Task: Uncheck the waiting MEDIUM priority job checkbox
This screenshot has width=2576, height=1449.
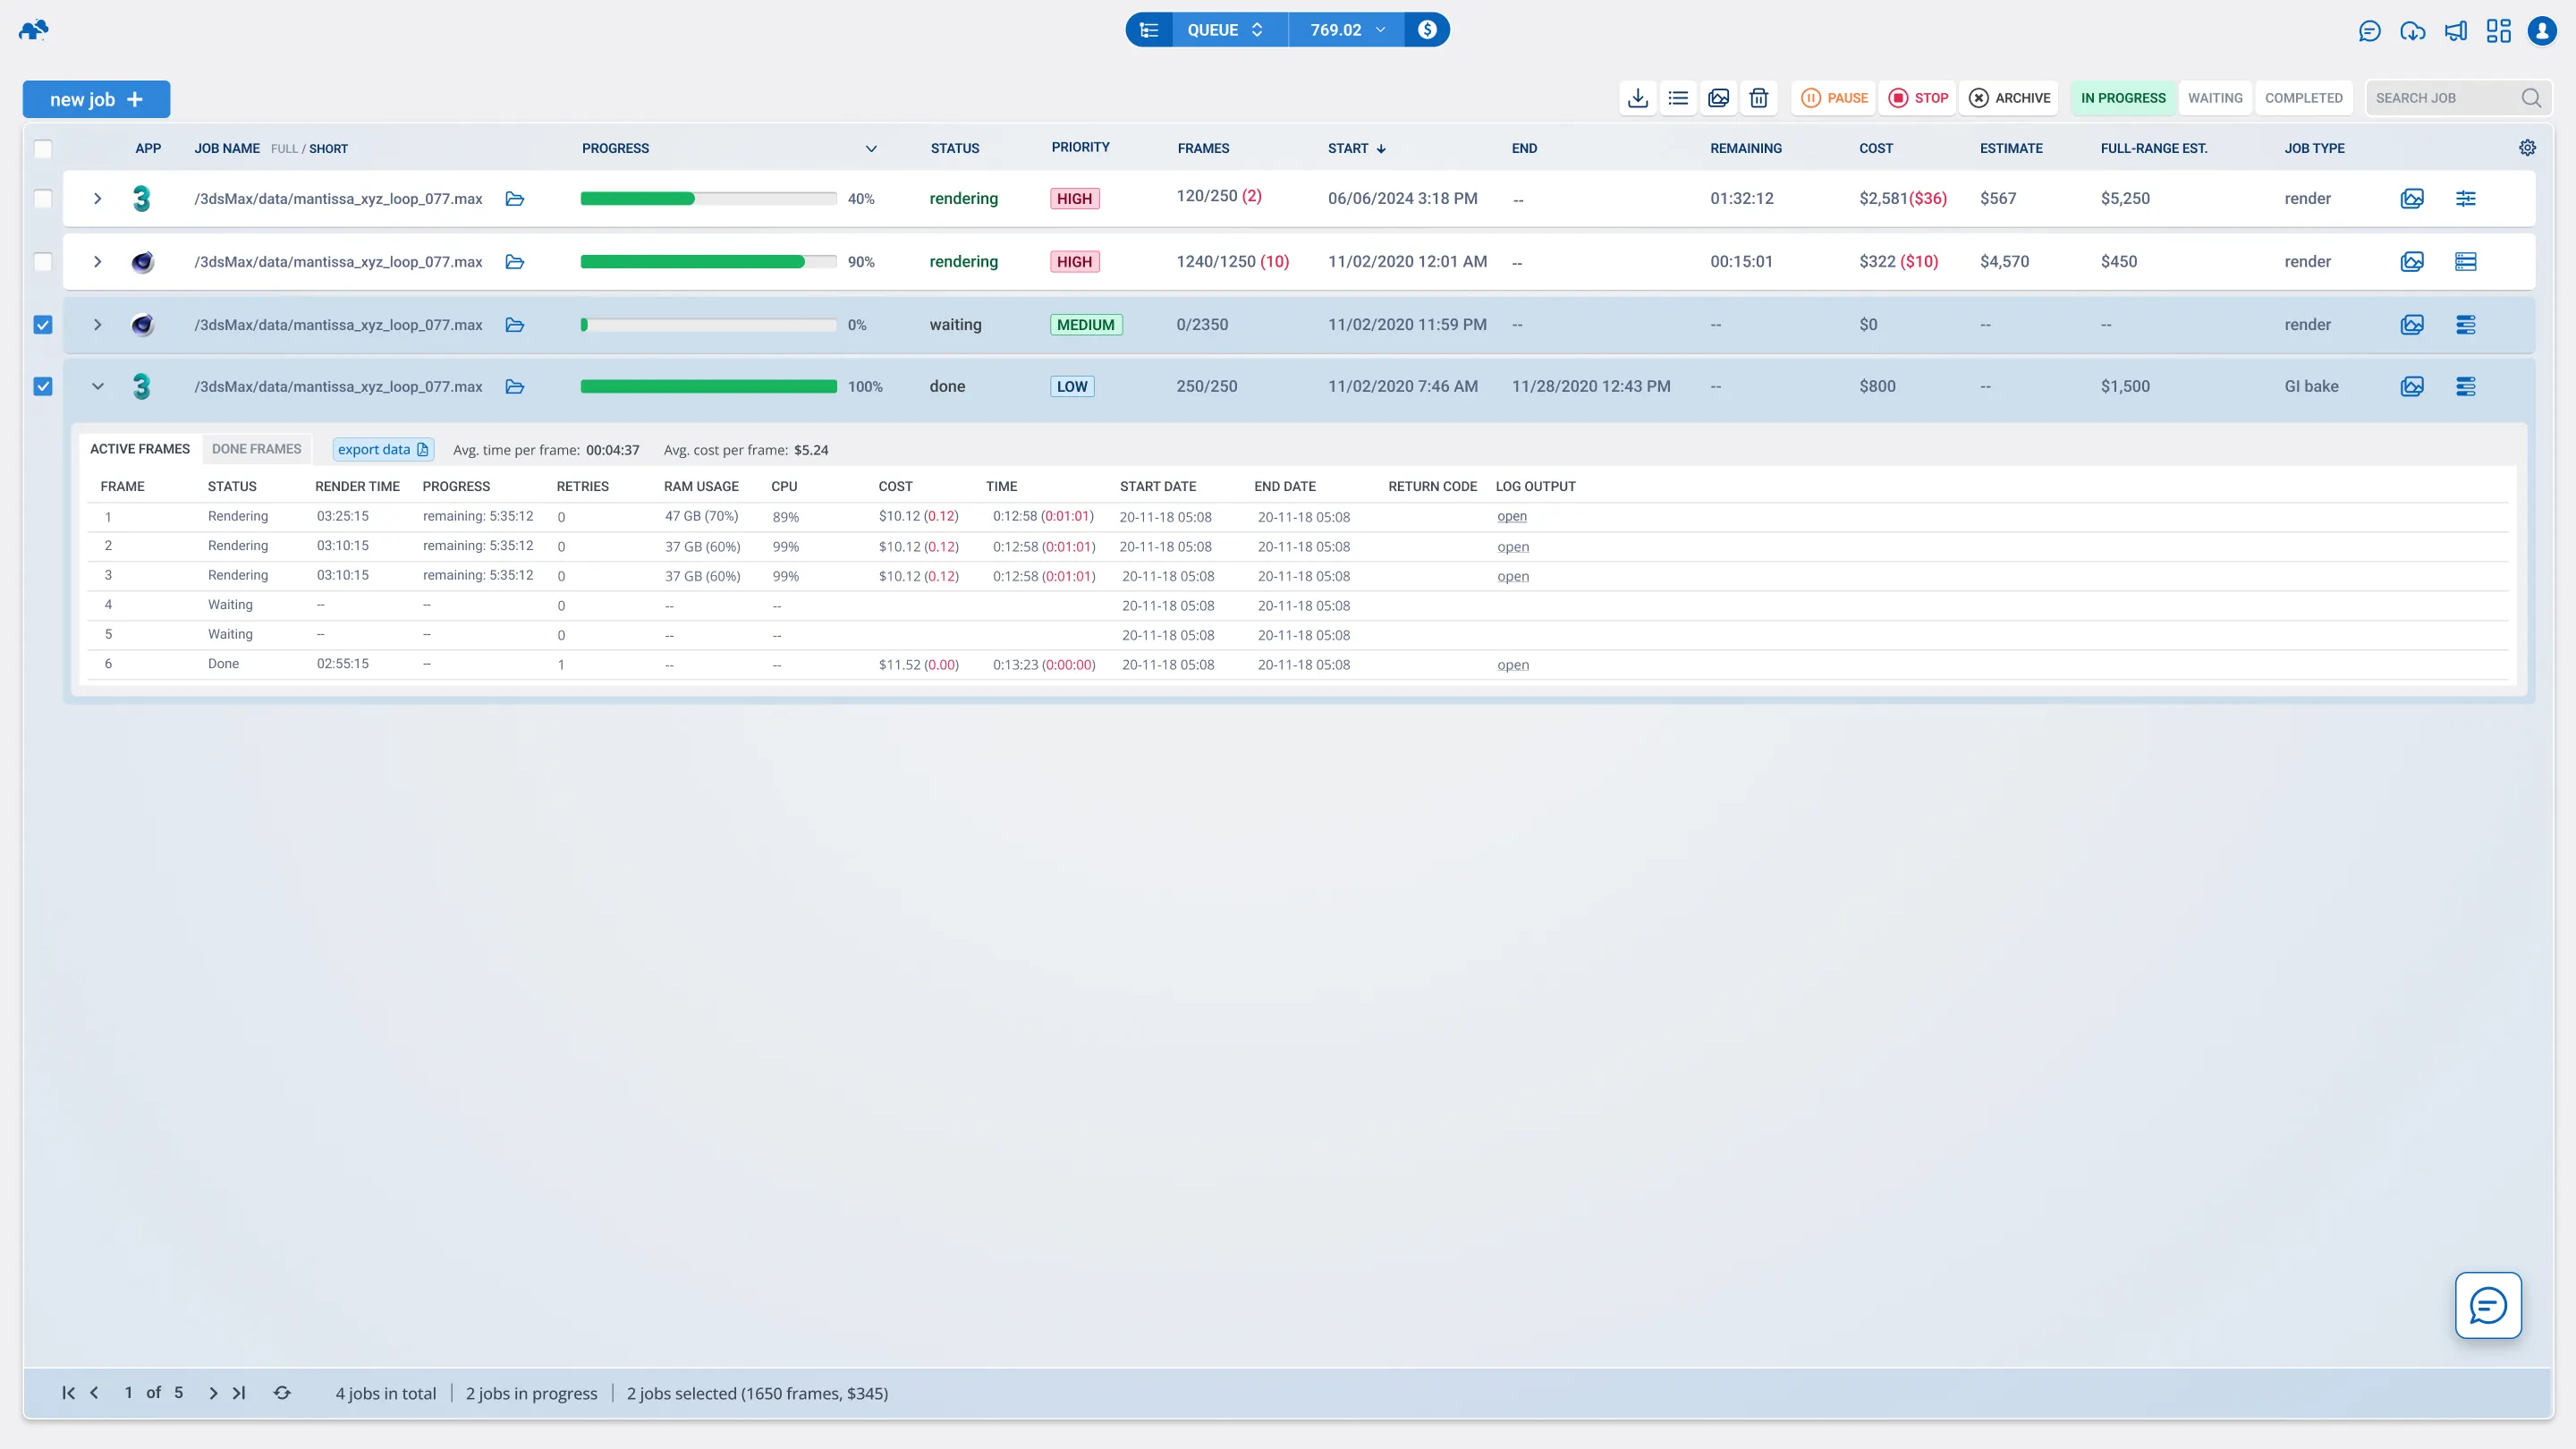Action: pos(43,325)
